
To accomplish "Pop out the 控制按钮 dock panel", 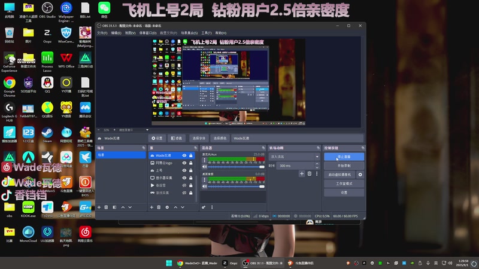I will [x=363, y=148].
